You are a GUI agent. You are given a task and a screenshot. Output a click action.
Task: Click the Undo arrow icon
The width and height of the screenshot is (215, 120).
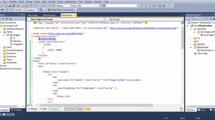coord(31,6)
